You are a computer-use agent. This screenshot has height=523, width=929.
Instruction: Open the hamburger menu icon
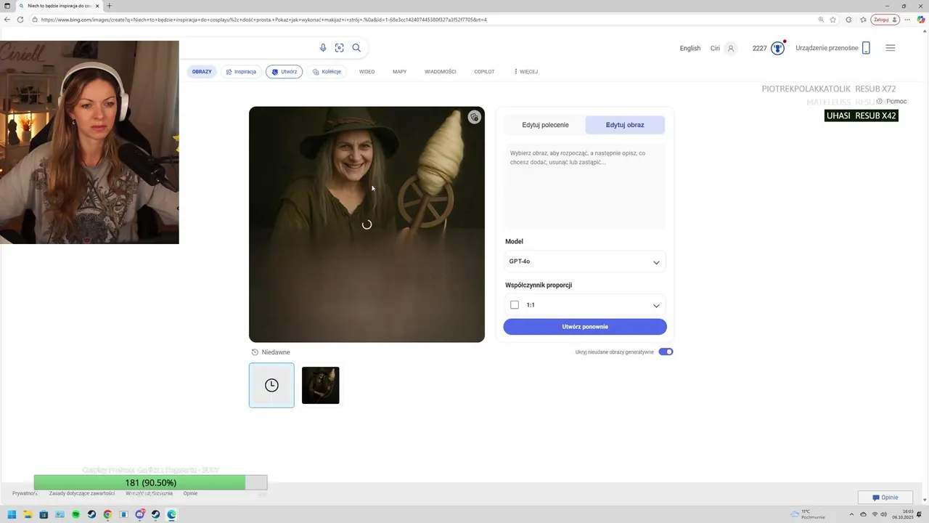(x=891, y=48)
